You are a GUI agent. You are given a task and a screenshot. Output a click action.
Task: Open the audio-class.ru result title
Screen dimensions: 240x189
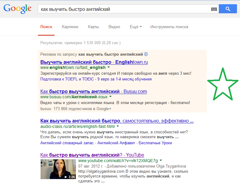click(117, 121)
